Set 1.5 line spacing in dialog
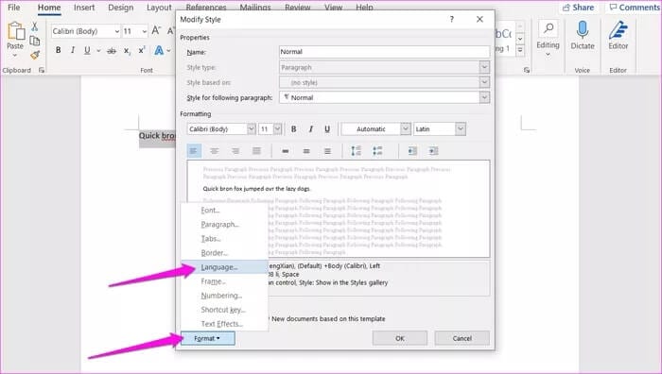Screen dimensions: 662x374 point(306,151)
